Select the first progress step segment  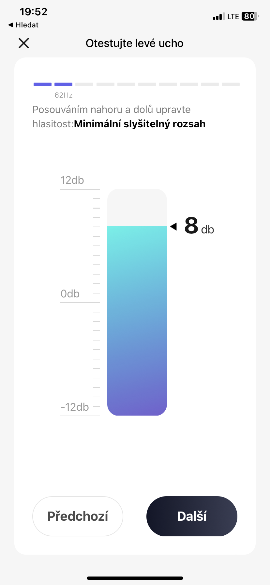42,85
